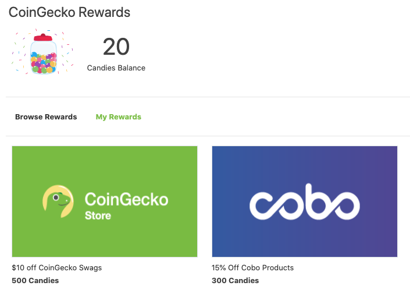Click the gecko's eye in store logo
Viewport: 410px width, 293px height.
56,197
